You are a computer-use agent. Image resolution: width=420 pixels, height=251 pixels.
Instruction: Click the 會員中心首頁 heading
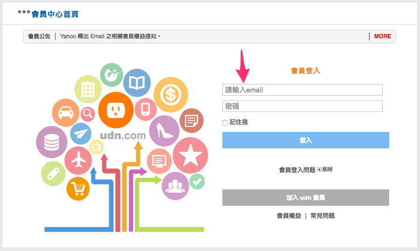point(55,14)
